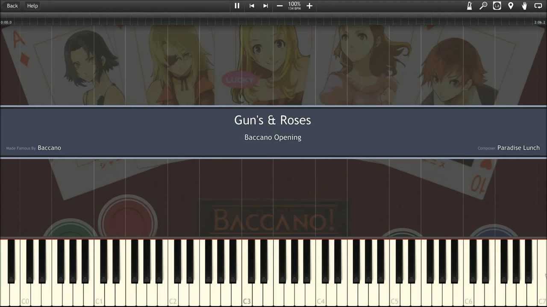This screenshot has height=307, width=547.
Task: Open the hands settings icon
Action: [x=524, y=6]
